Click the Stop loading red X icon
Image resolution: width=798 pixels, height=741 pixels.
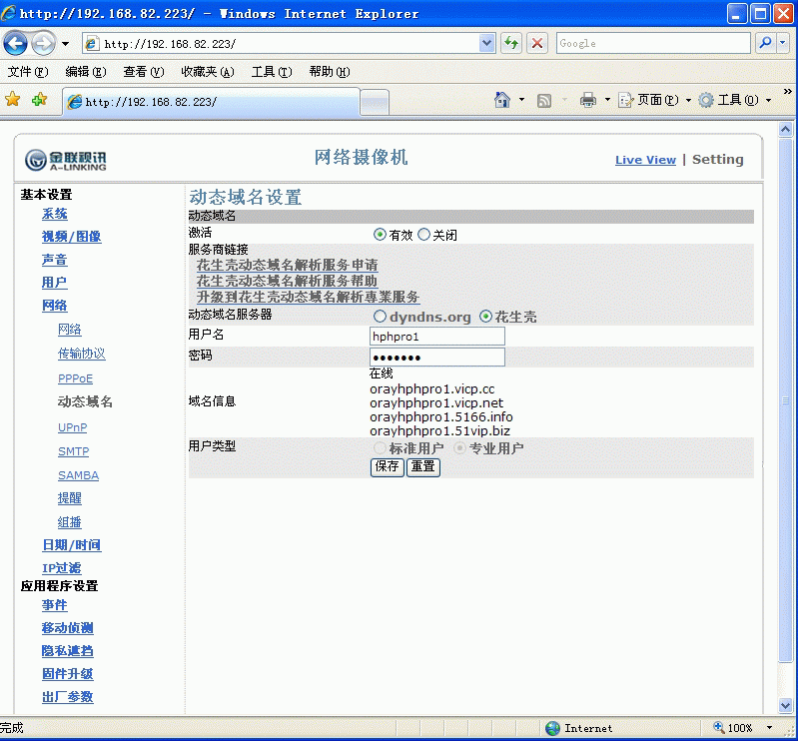coord(537,43)
